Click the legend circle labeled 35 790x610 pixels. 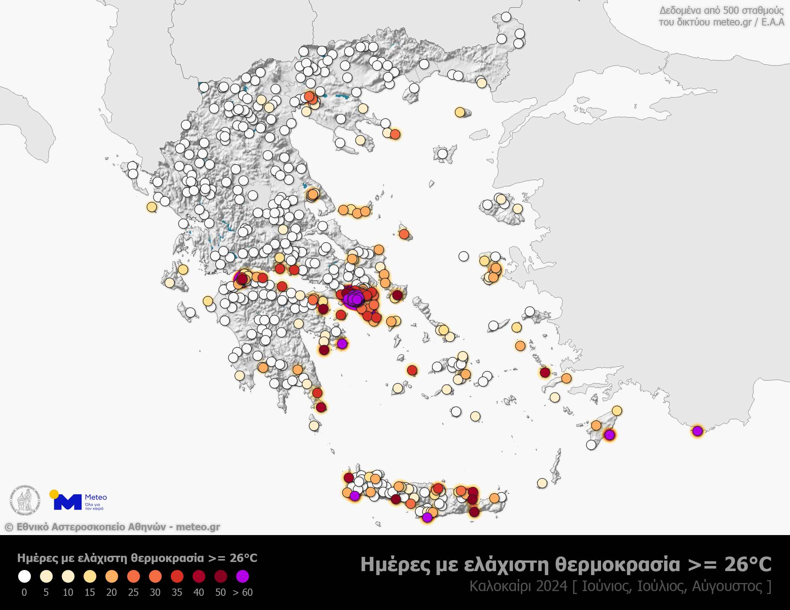point(177,577)
